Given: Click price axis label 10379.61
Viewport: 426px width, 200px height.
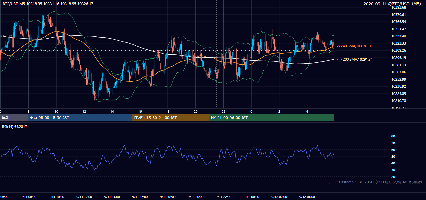Looking at the screenshot, I should click(399, 15).
